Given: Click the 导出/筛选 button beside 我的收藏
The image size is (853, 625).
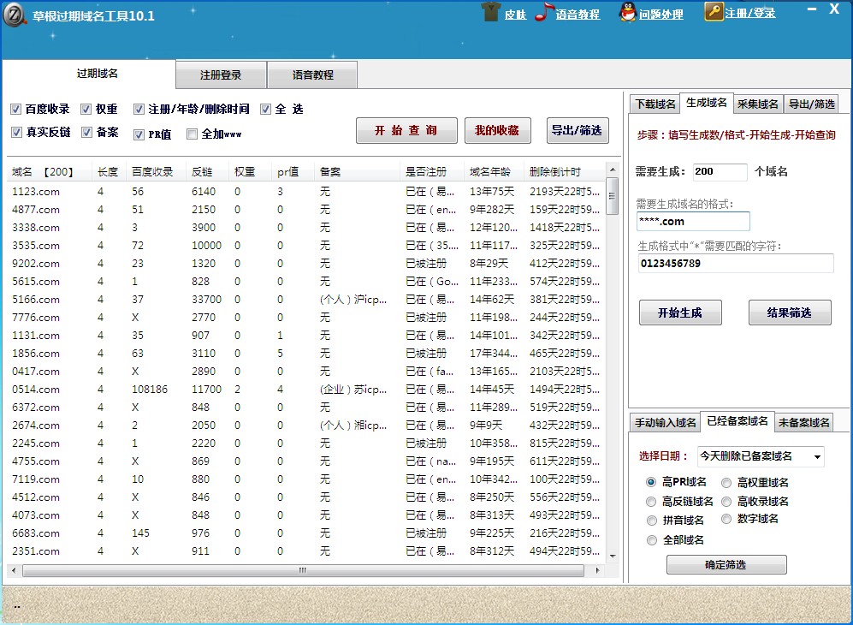Looking at the screenshot, I should click(578, 131).
